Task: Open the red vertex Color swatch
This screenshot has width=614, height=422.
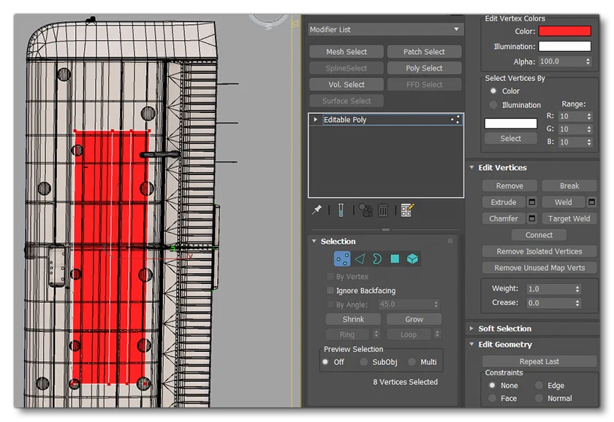Action: tap(564, 31)
